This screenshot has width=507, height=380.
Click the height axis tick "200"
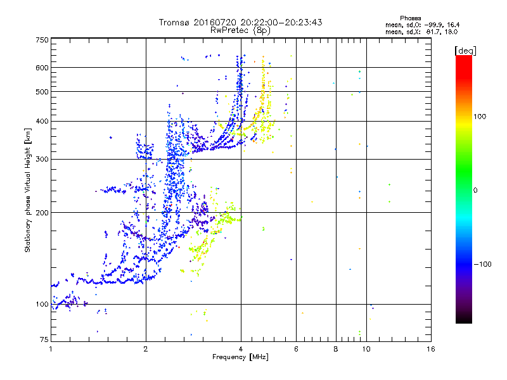click(x=42, y=213)
